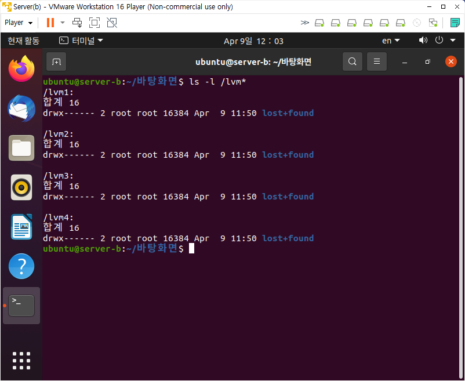Screen dimensions: 465x381
Task: Expand the en input language dropdown
Action: (x=391, y=41)
